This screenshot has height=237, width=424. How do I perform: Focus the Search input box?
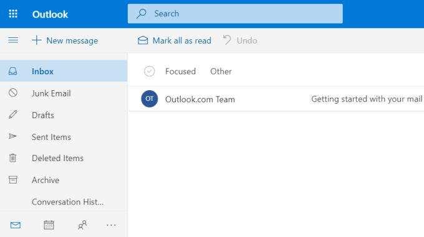pos(235,14)
